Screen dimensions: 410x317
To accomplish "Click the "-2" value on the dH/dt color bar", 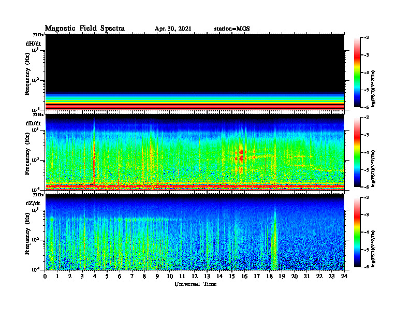I will pyautogui.click(x=367, y=38).
